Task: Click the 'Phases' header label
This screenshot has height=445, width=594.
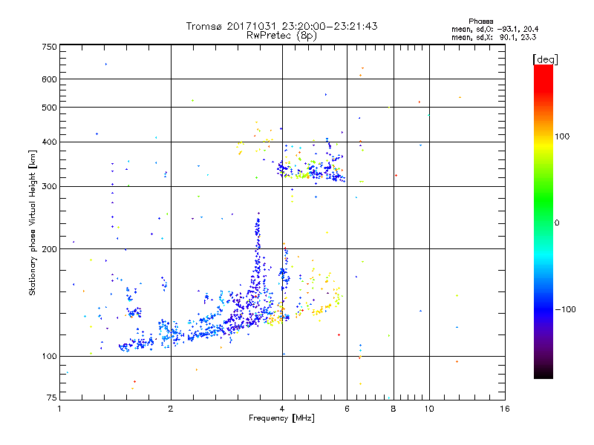Action: click(480, 22)
